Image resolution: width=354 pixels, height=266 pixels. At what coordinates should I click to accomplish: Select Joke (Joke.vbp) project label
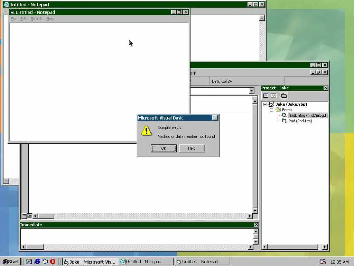[291, 104]
